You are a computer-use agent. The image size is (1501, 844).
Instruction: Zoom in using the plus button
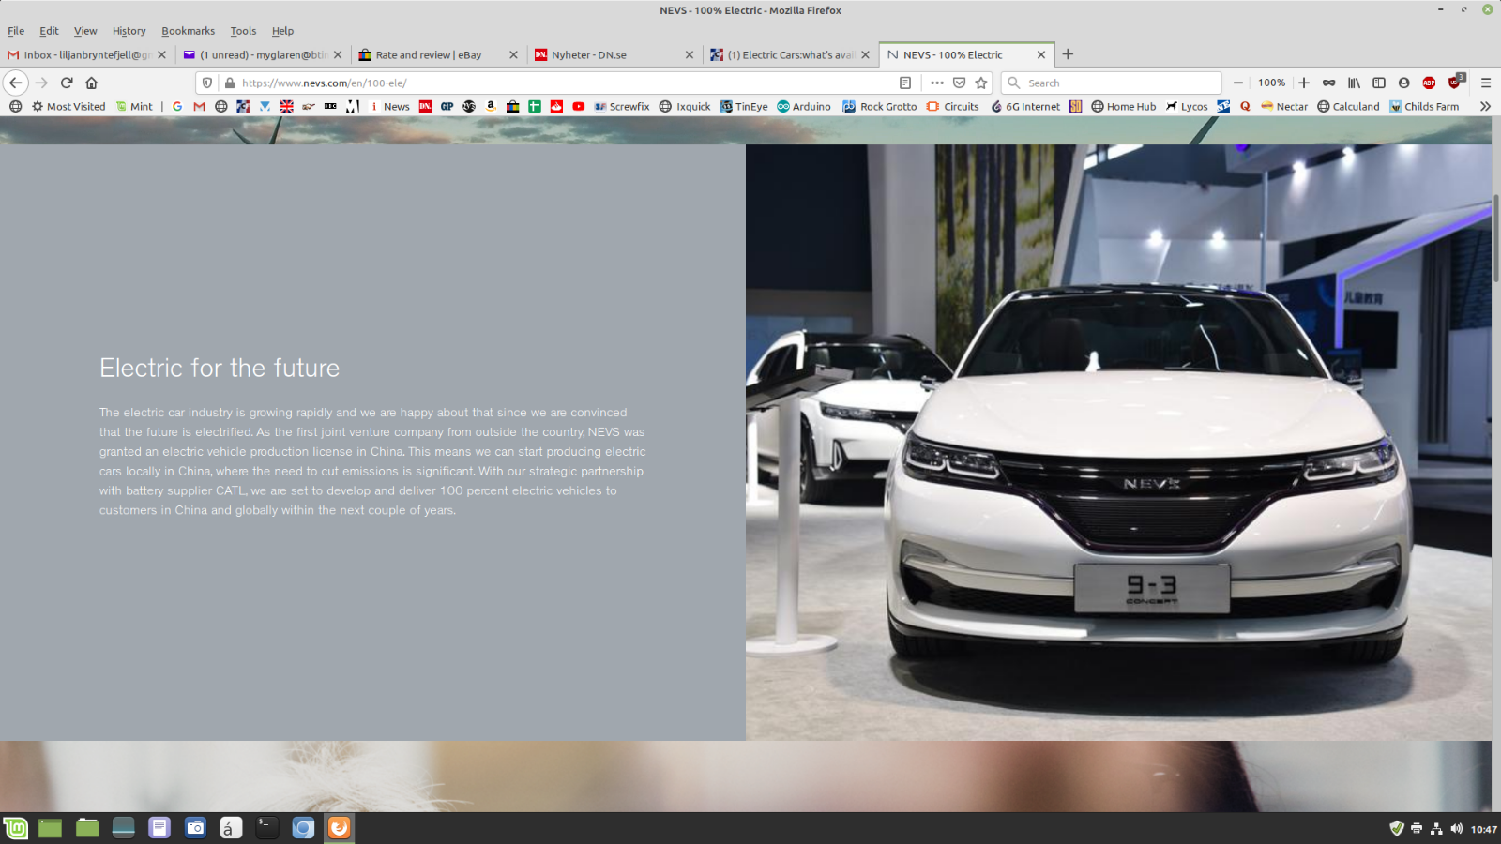pyautogui.click(x=1304, y=83)
